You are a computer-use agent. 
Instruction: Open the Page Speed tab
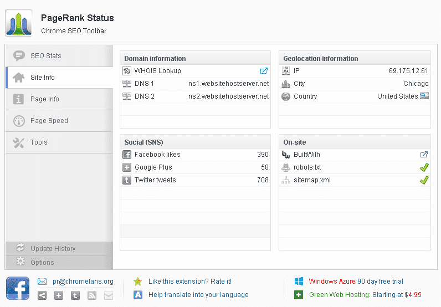(59, 121)
